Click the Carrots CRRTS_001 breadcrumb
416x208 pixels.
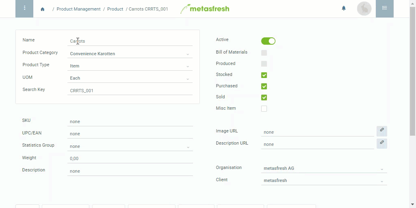(x=148, y=9)
